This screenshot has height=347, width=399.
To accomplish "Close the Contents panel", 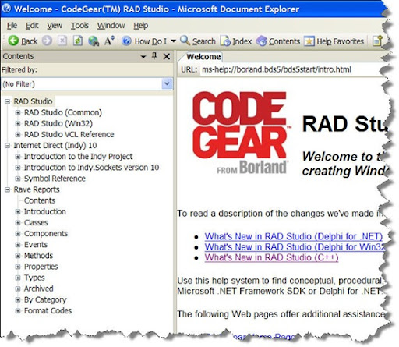I will click(x=167, y=56).
